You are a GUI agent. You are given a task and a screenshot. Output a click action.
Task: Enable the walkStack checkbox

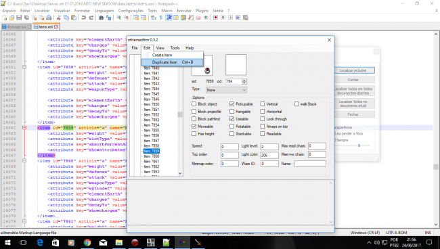(296, 104)
